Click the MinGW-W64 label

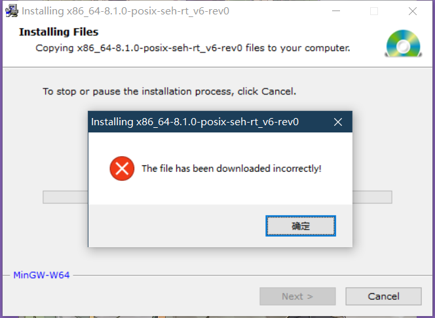pos(41,275)
